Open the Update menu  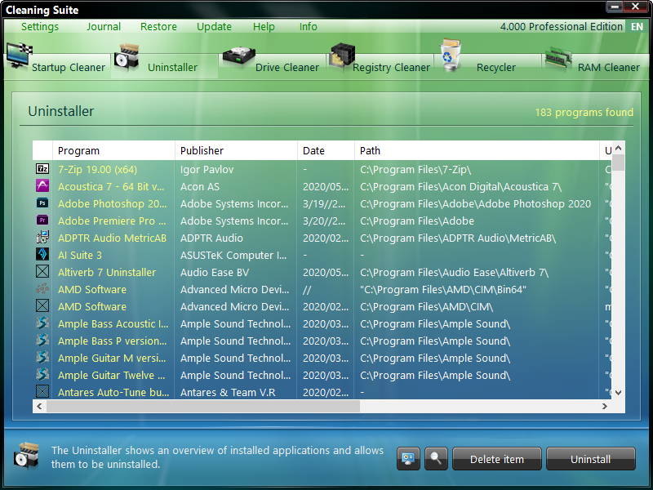coord(214,27)
